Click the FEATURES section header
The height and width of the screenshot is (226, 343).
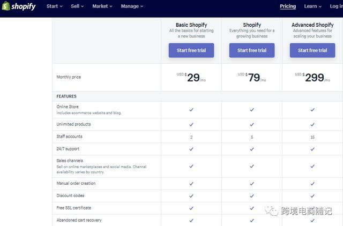click(66, 96)
